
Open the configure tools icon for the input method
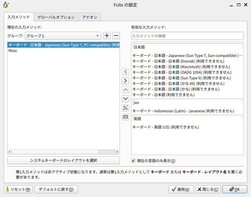click(x=125, y=108)
